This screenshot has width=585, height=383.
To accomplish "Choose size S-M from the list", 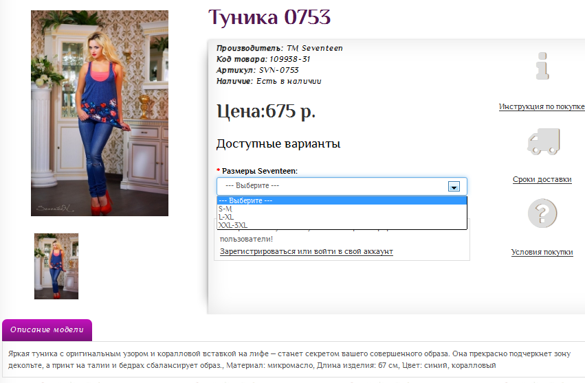I will coord(342,209).
